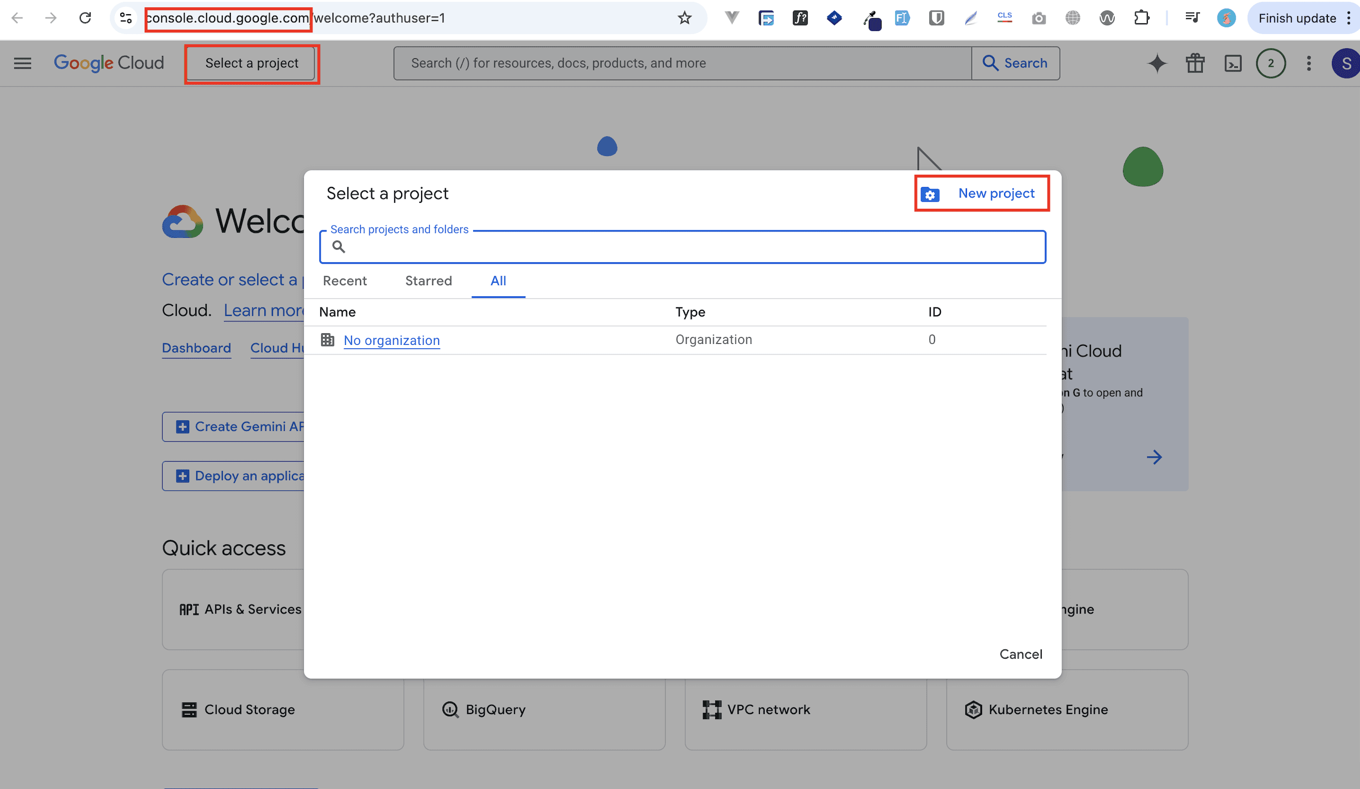Click the feather quill extension icon
Screen dimensions: 1360x789
click(970, 18)
